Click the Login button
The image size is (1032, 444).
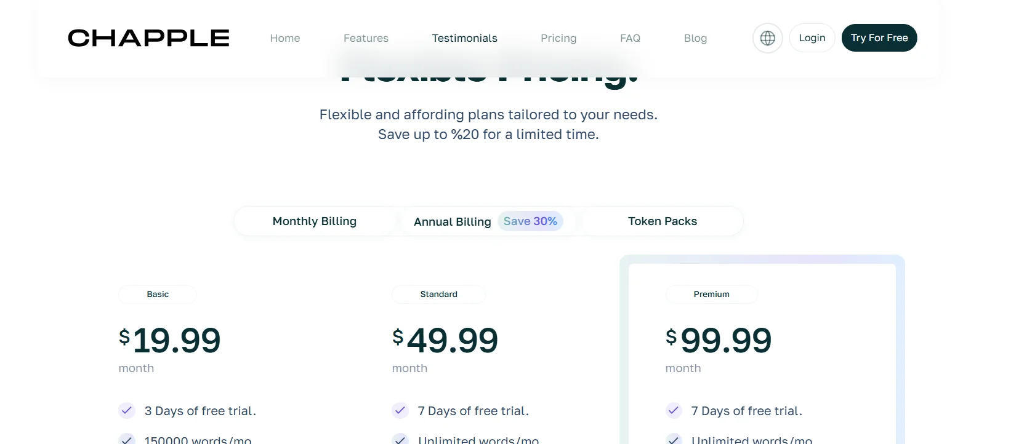coord(812,38)
